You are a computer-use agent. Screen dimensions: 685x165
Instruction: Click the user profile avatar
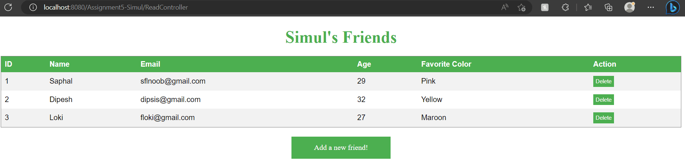[630, 7]
